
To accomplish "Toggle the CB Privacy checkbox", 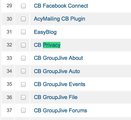I will point(23,45).
